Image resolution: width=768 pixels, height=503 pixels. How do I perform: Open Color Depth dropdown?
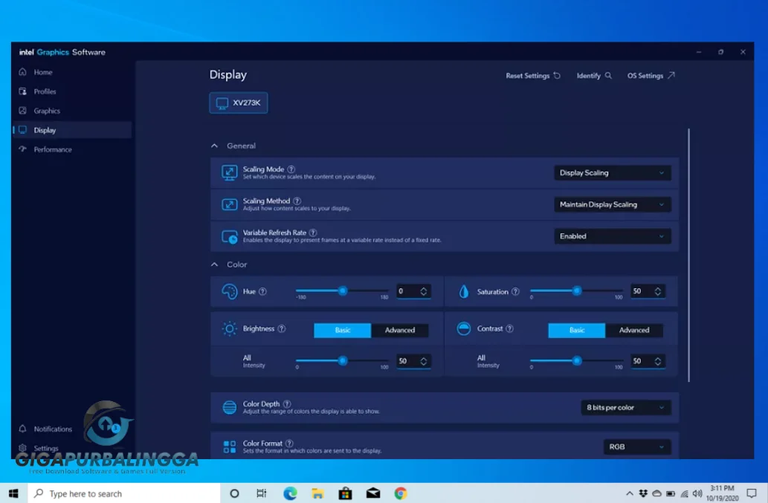(x=625, y=408)
